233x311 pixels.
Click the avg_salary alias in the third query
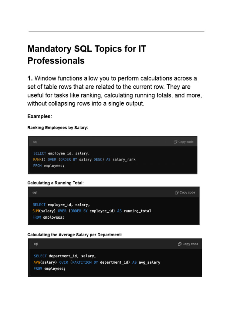point(150,262)
